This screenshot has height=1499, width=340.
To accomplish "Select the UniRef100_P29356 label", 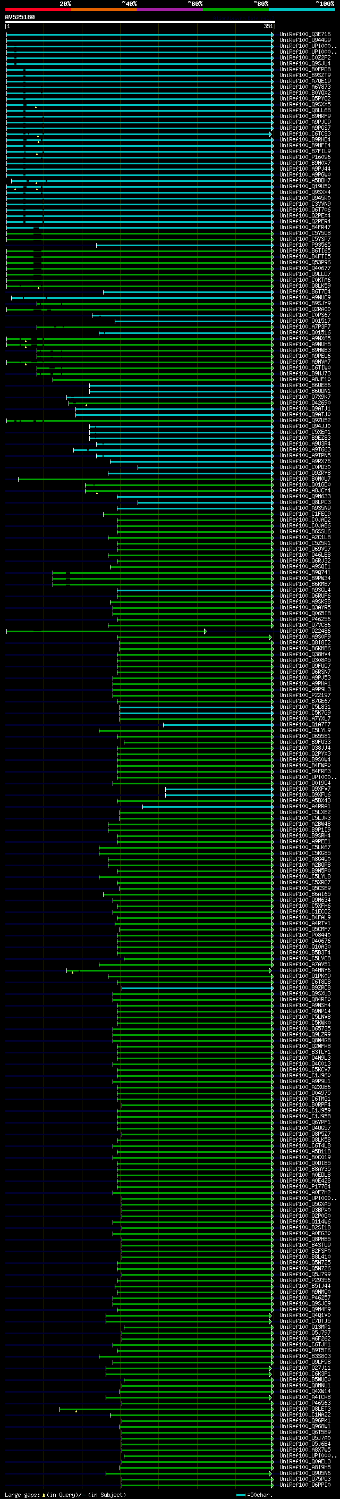I will pos(305,1279).
